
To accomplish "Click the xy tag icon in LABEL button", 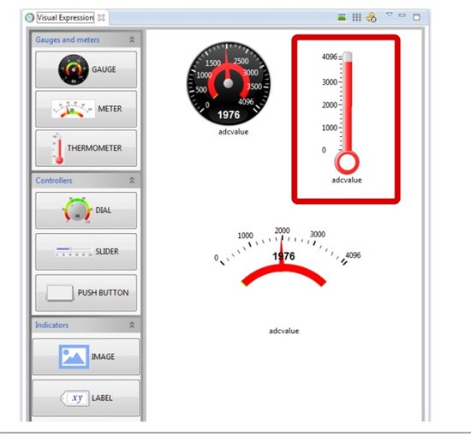I will tap(75, 398).
